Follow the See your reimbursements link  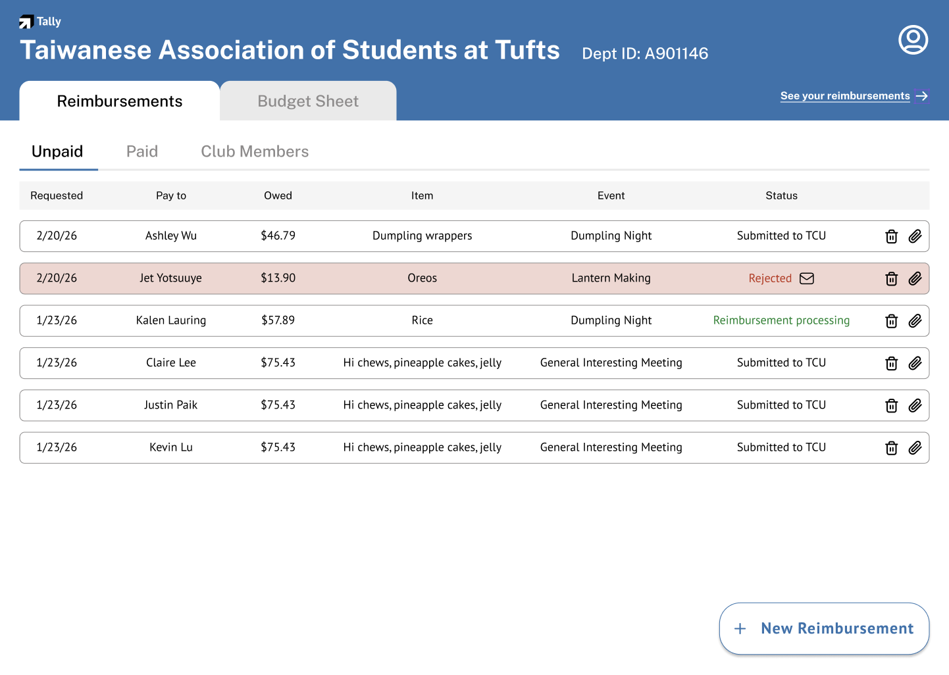845,96
